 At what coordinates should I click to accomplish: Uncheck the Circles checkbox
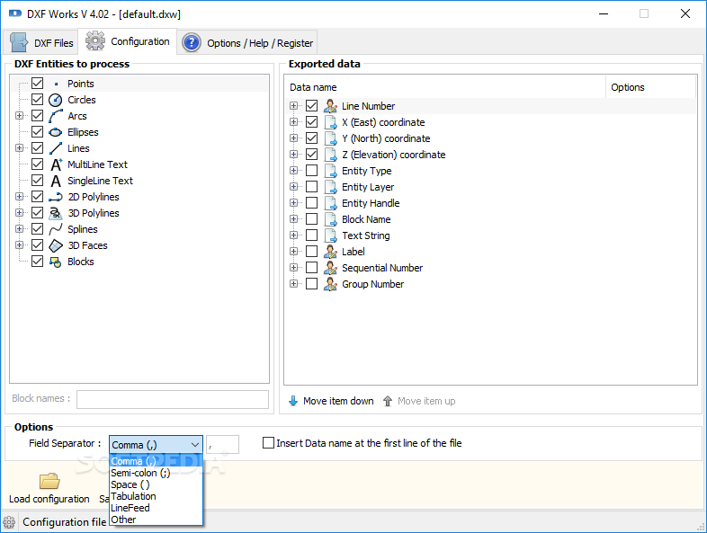38,100
